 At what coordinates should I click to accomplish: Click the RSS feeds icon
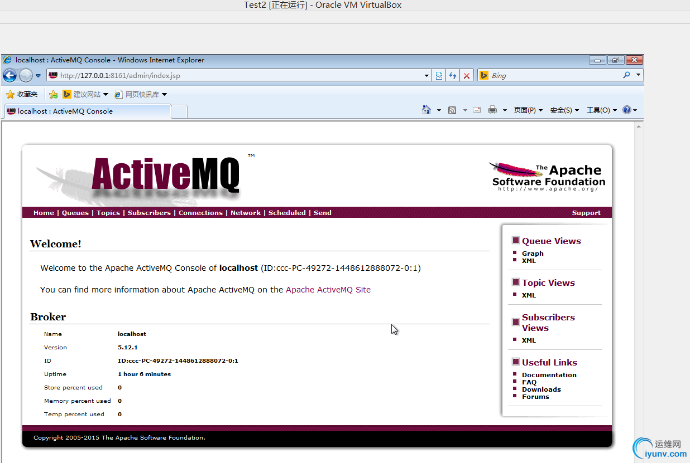point(452,110)
